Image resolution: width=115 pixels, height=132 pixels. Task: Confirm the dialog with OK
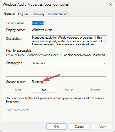point(56,127)
